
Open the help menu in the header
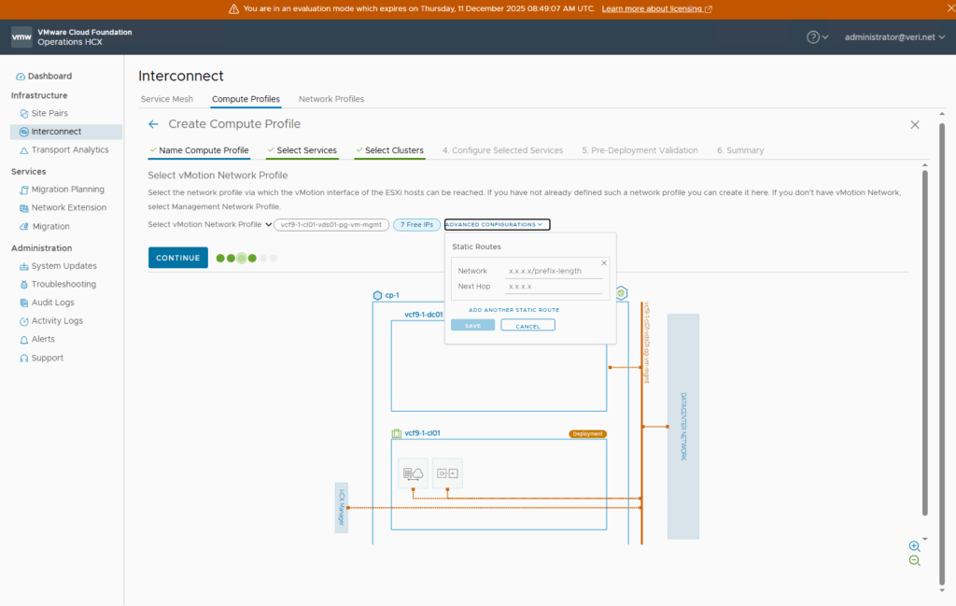[817, 37]
